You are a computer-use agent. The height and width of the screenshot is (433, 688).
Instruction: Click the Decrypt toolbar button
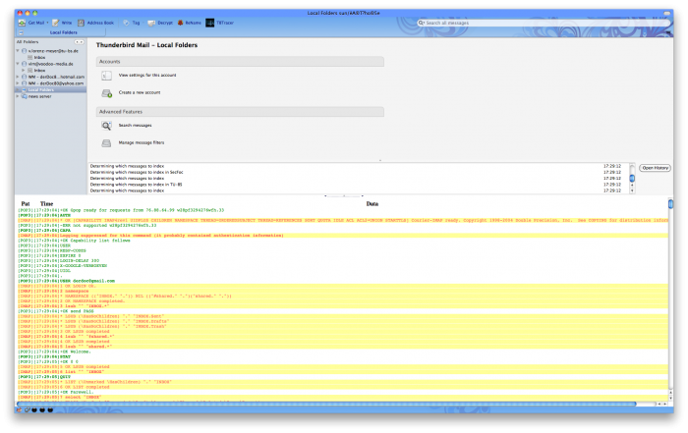coord(160,23)
